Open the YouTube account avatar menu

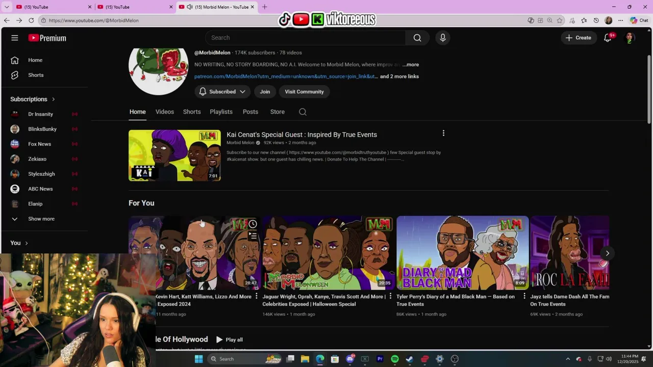click(x=630, y=38)
